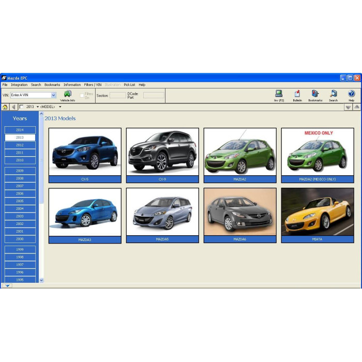Select year 2001
The height and width of the screenshot is (362, 362).
point(20,232)
